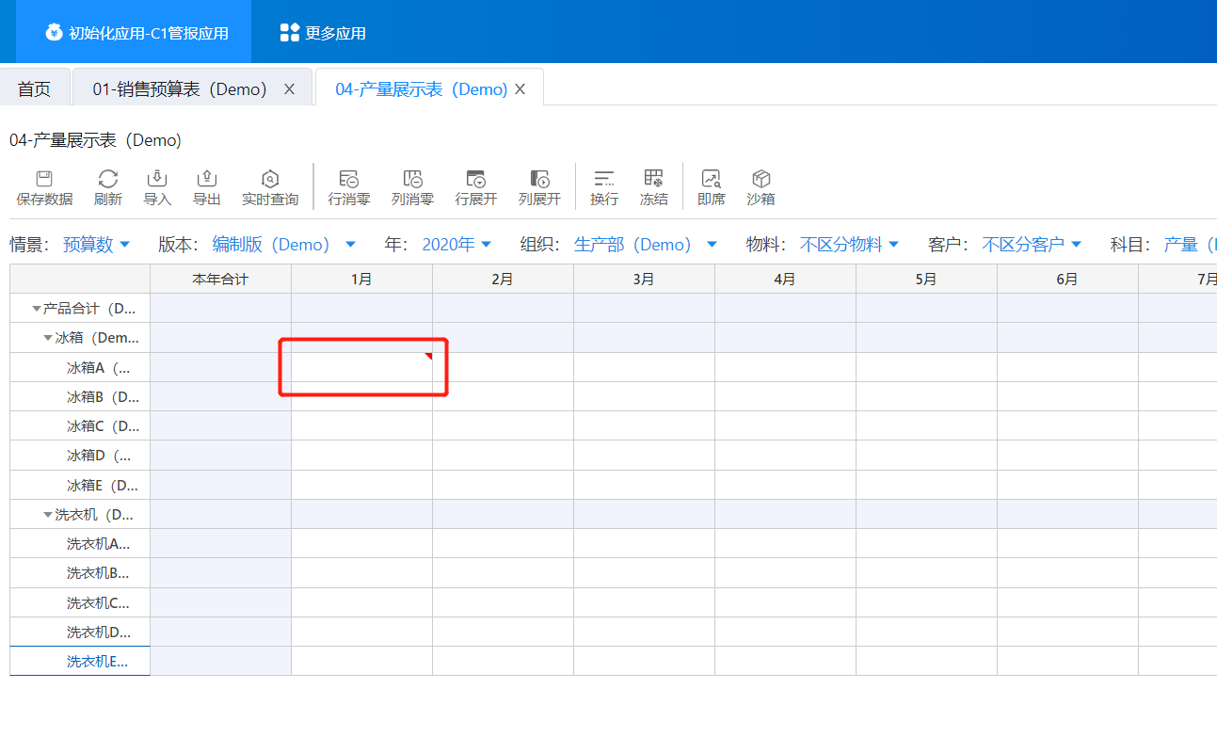Switch to 01-销售预算表 tab
Screen dimensions: 1217x737
(180, 89)
